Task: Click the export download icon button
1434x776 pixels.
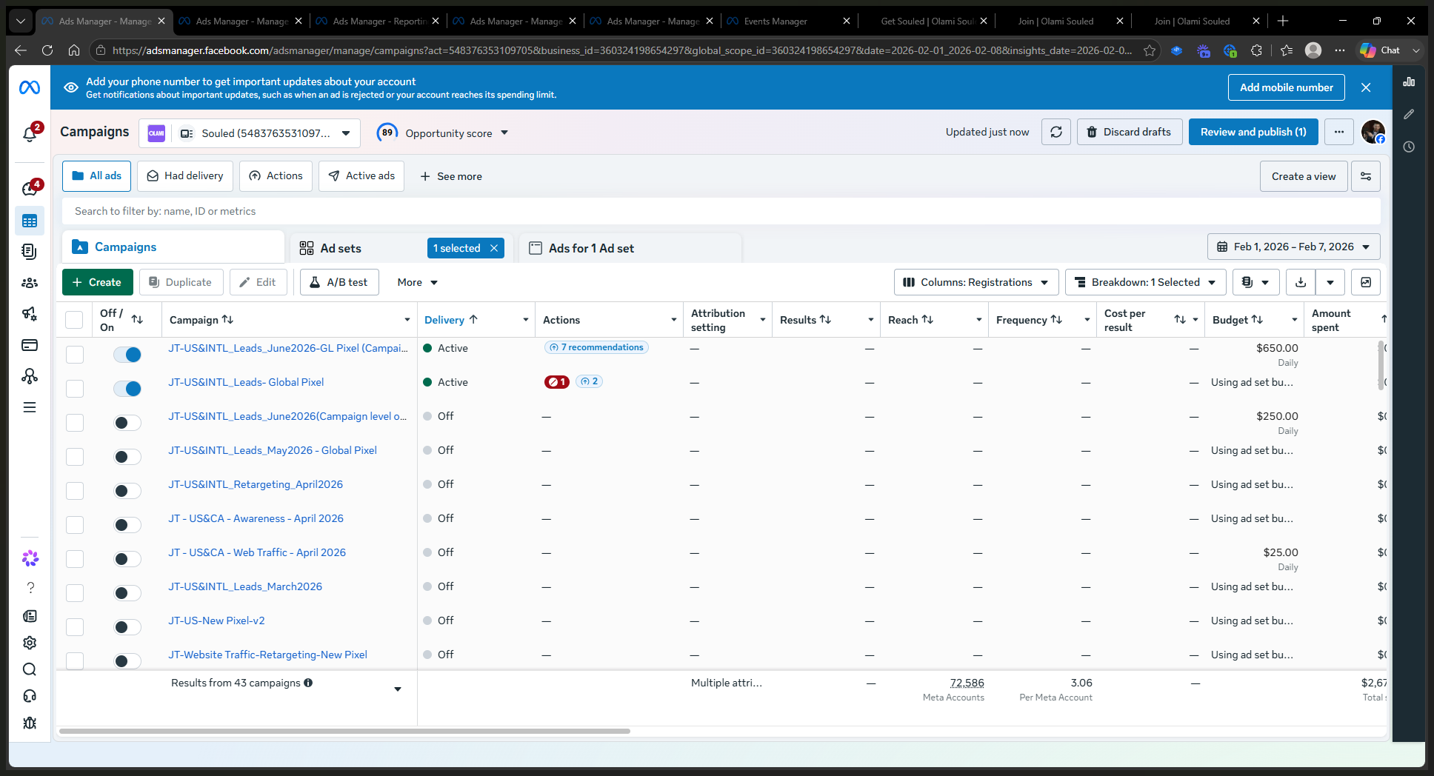Action: click(1301, 282)
